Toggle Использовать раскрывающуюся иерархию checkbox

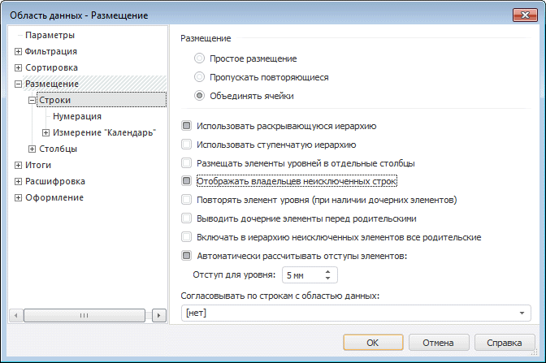coord(187,126)
